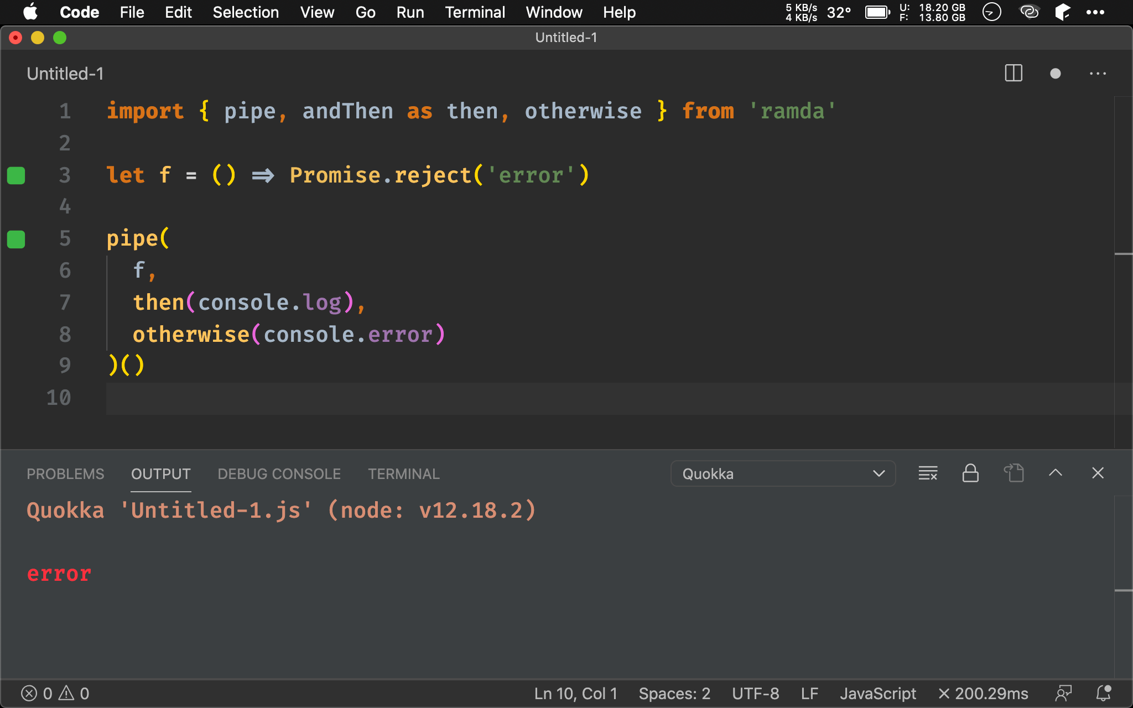Click the green zoom window button
1133x708 pixels.
point(60,38)
